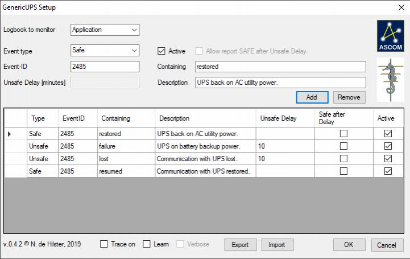This screenshot has height=259, width=410.
Task: Click the Event-ID input field
Action: pyautogui.click(x=105, y=67)
